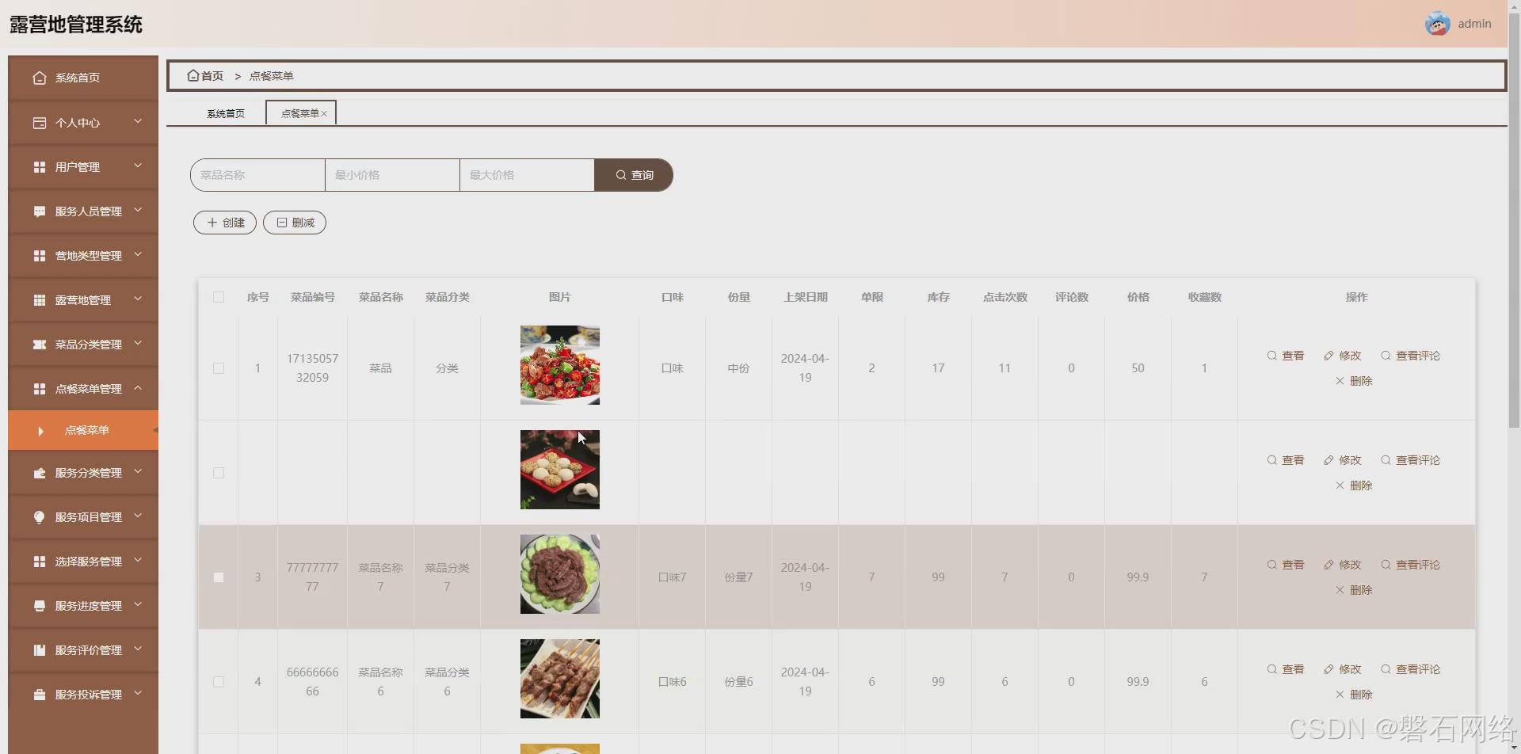Open the meat skewers dish thumbnail

560,679
